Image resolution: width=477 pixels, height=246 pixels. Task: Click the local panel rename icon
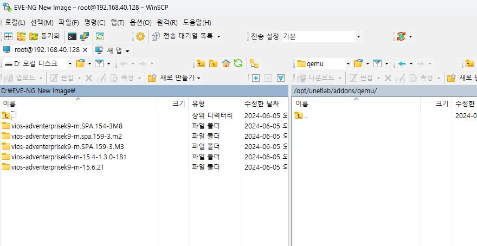click(x=101, y=78)
